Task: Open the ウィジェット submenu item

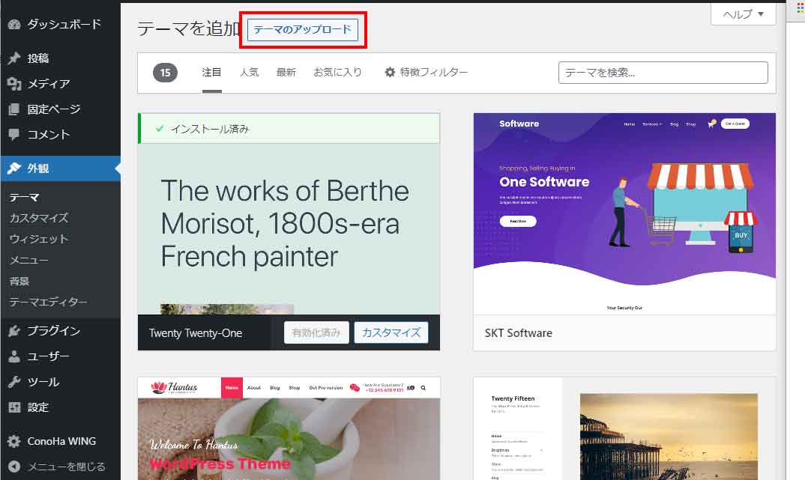Action: [39, 239]
